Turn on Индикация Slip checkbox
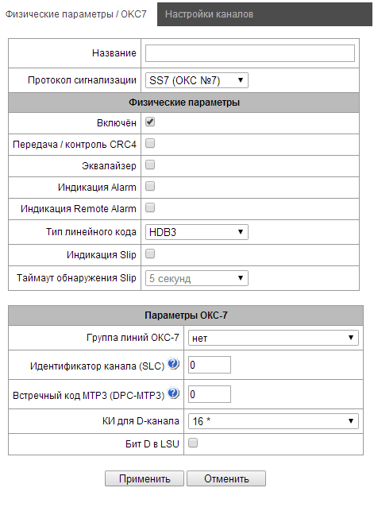Image resolution: width=374 pixels, height=511 pixels. pos(150,254)
